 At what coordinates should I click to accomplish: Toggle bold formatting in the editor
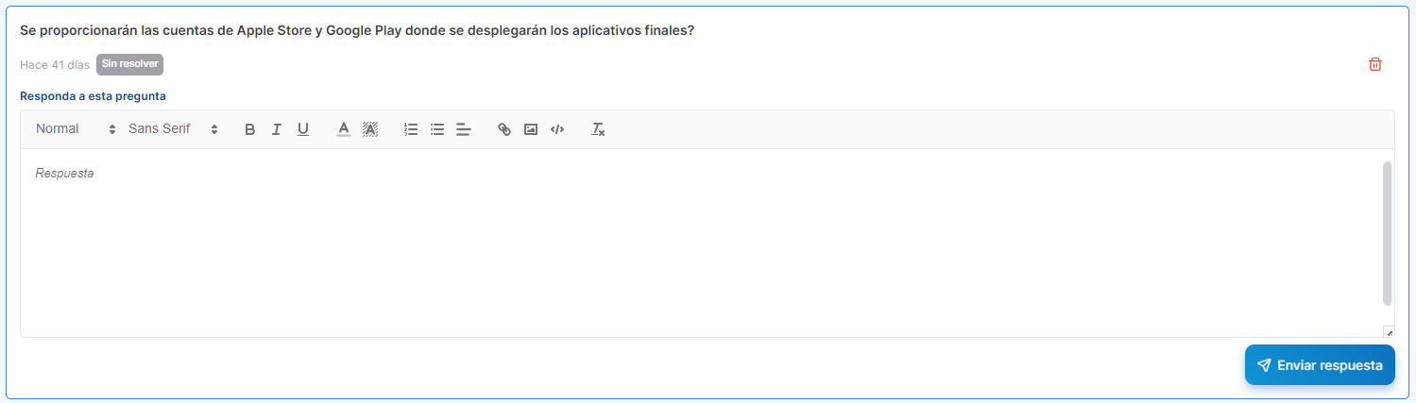[x=250, y=129]
